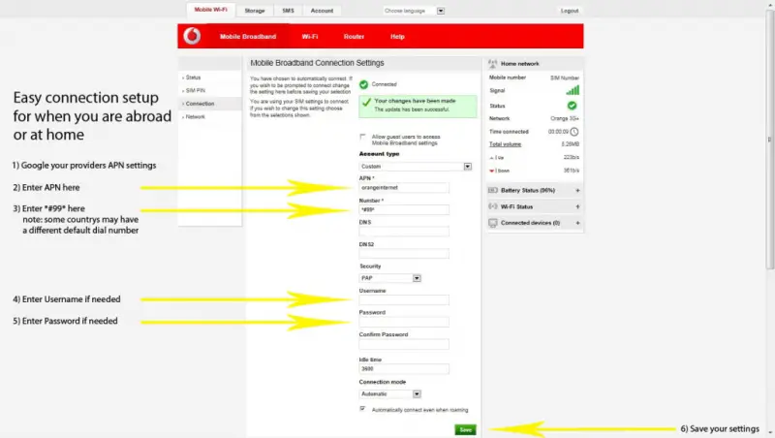Click the signal strength bars icon
The height and width of the screenshot is (438, 775).
pos(573,90)
